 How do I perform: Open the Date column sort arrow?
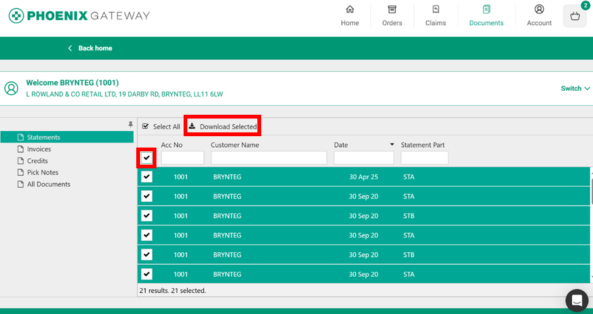tap(392, 145)
